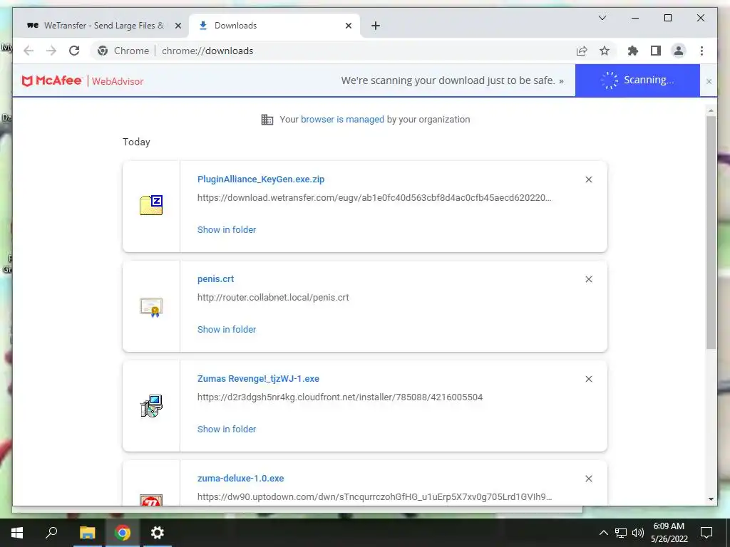Toggle the Chrome side panel icon
The height and width of the screenshot is (547, 730).
(656, 51)
